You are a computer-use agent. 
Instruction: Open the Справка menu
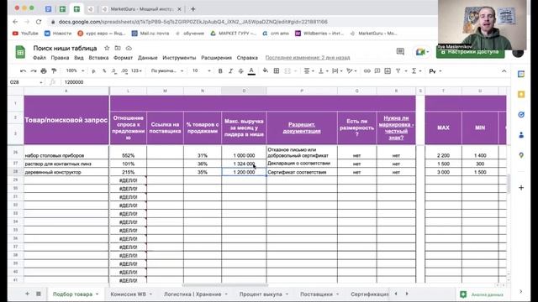[x=247, y=58]
